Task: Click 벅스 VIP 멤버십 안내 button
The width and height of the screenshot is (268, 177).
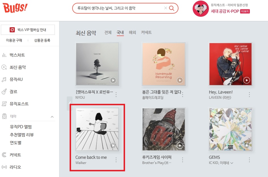Action: coord(28,30)
